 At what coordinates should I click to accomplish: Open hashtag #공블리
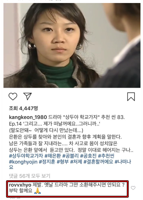71,156
